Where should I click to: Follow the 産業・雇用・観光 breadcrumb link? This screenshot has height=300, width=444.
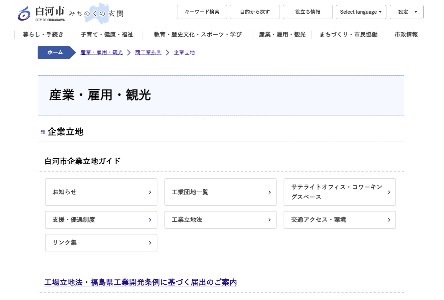click(102, 53)
